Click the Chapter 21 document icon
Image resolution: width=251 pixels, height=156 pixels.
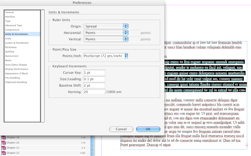click(x=4, y=148)
